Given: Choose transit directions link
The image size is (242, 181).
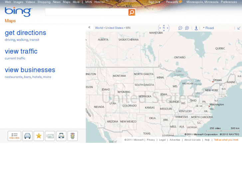Looking at the screenshot, I should pos(34,40).
